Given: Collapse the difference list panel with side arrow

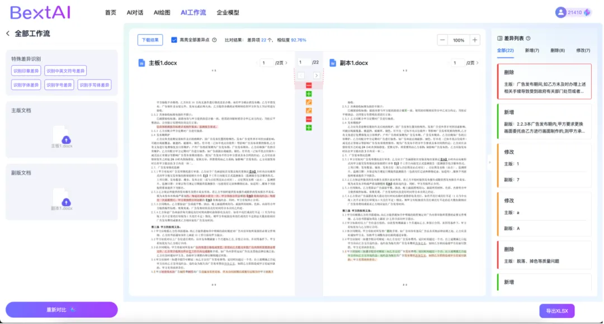Looking at the screenshot, I should coord(489,163).
